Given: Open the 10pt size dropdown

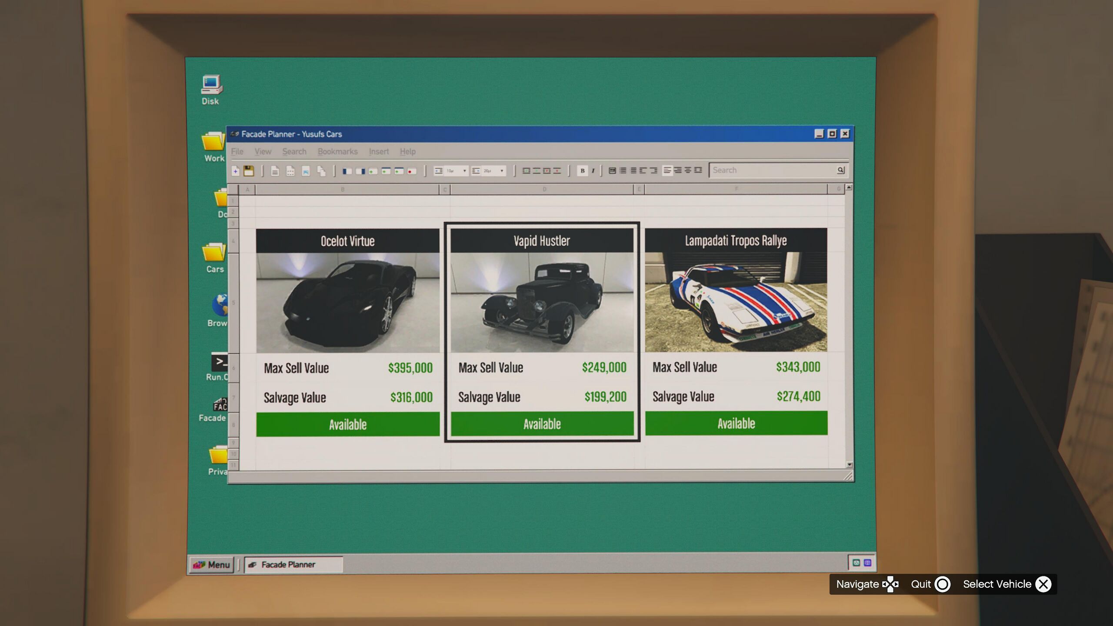Looking at the screenshot, I should (464, 171).
